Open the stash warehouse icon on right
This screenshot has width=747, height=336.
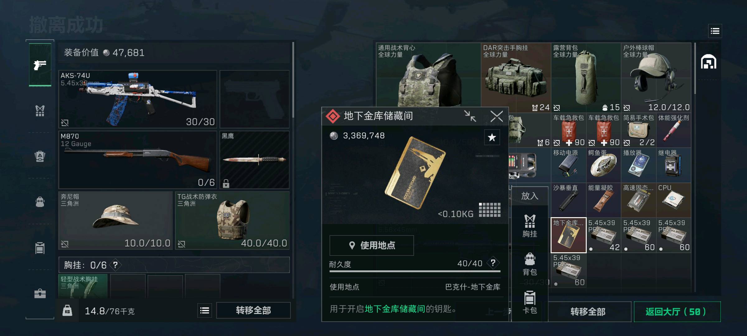(708, 61)
